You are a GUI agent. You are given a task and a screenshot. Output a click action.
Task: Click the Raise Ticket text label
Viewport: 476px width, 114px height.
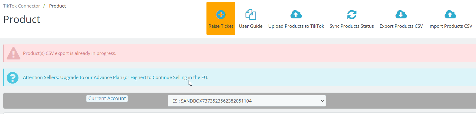click(221, 26)
